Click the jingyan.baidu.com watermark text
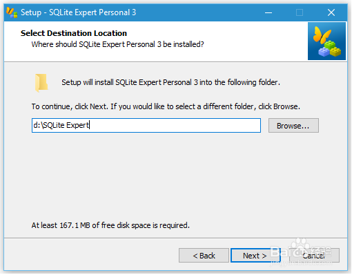 [302, 263]
